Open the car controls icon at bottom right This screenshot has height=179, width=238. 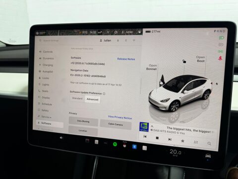click(208, 156)
